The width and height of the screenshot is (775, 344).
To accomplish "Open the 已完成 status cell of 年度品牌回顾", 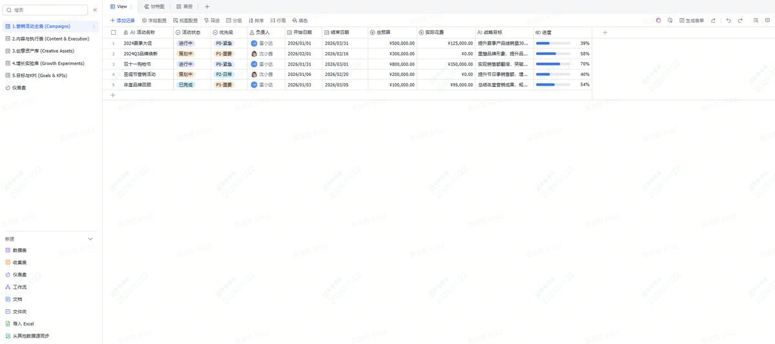I will click(192, 84).
